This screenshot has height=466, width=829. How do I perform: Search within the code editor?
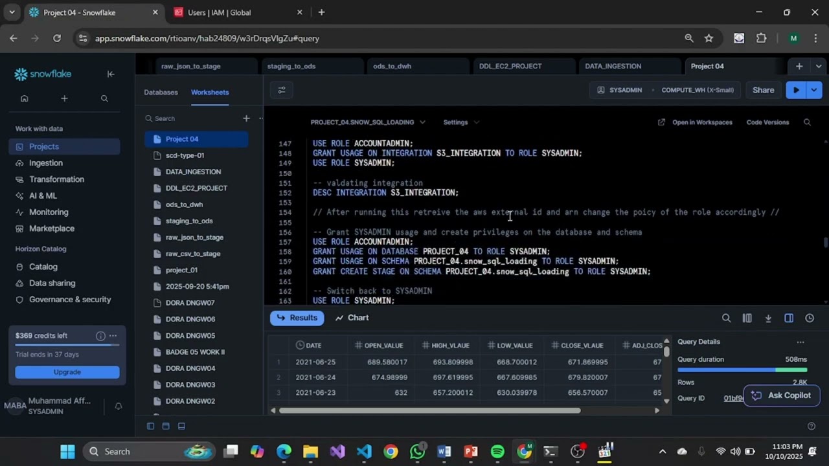(807, 122)
